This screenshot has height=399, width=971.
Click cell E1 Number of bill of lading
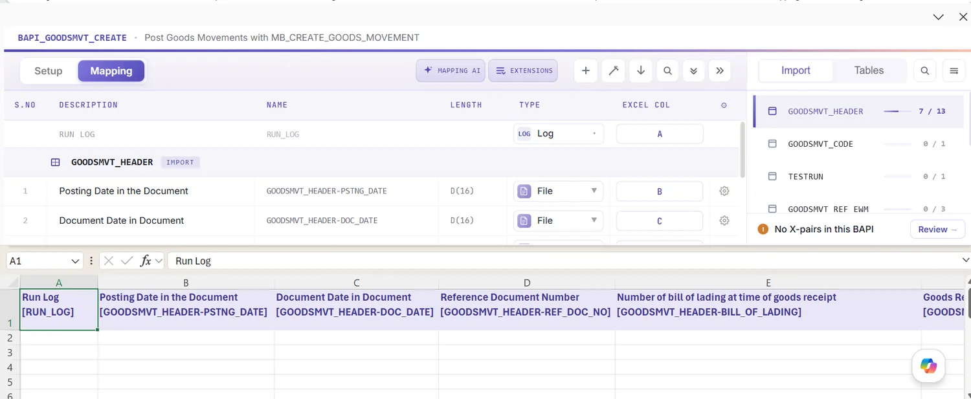(768, 310)
